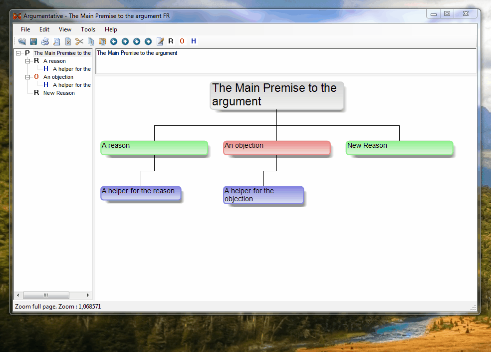Open Print Preview magnifier icon

[56, 41]
